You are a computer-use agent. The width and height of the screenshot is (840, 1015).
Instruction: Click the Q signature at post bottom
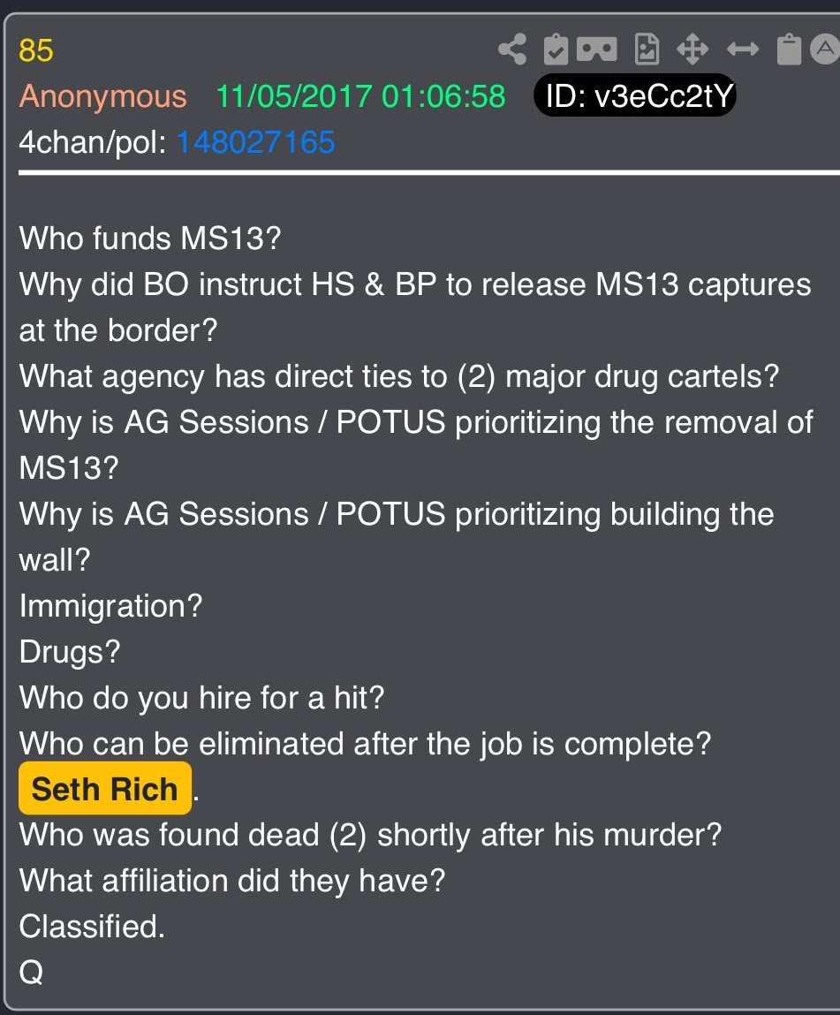point(31,972)
